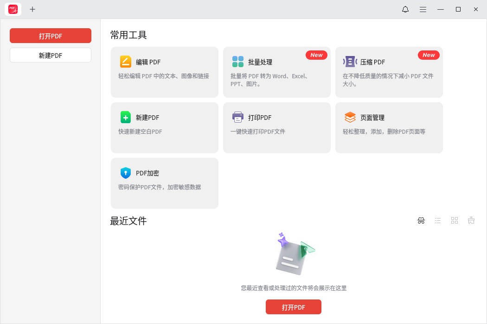Open a new tab with plus icon
Viewport: 487px width, 324px height.
tap(32, 9)
